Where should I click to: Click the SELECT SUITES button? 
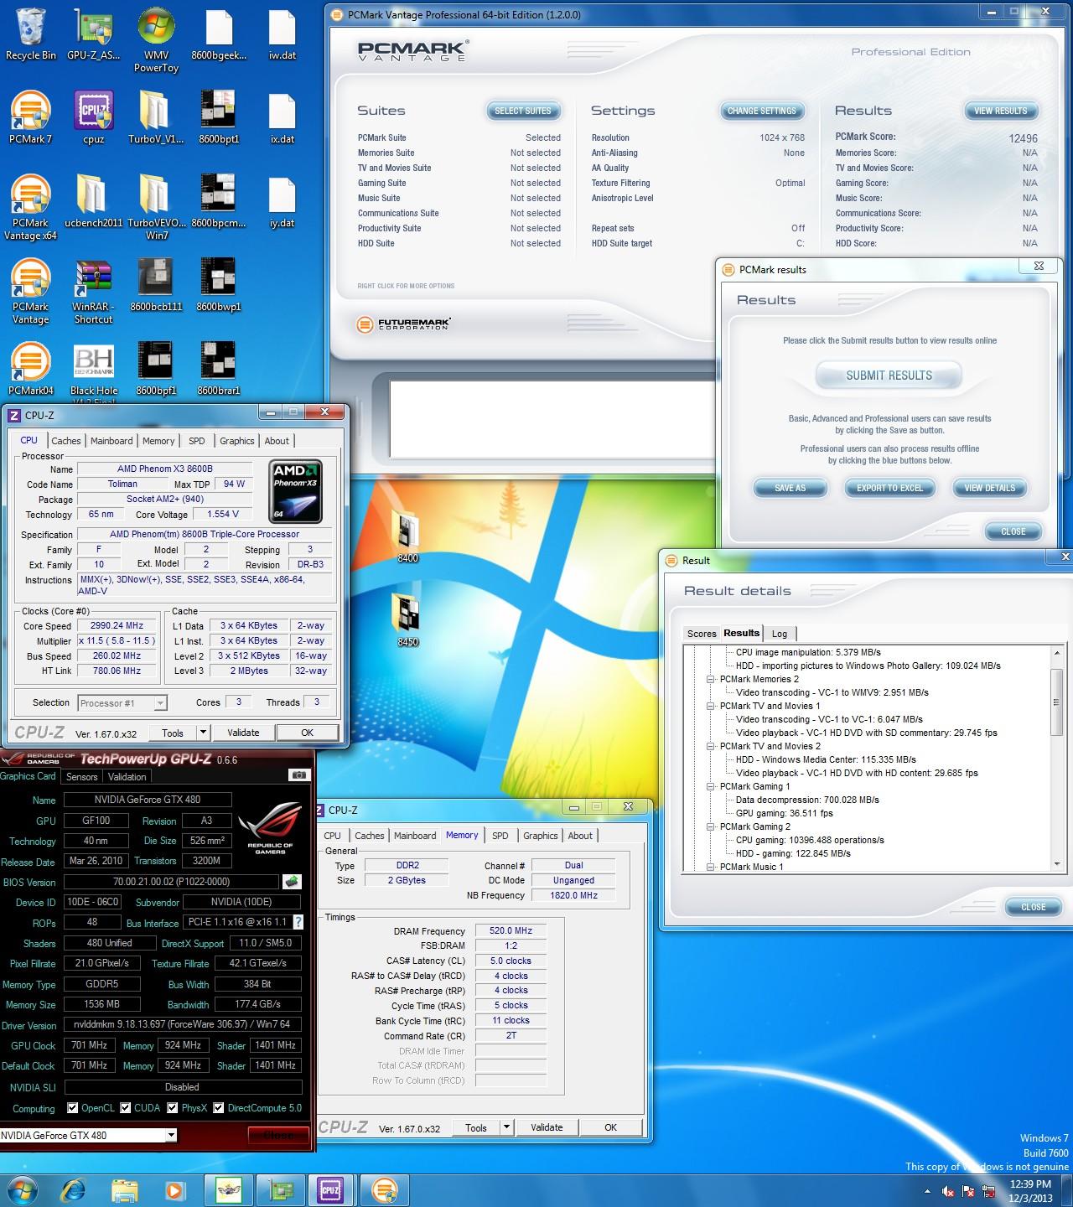coord(522,111)
